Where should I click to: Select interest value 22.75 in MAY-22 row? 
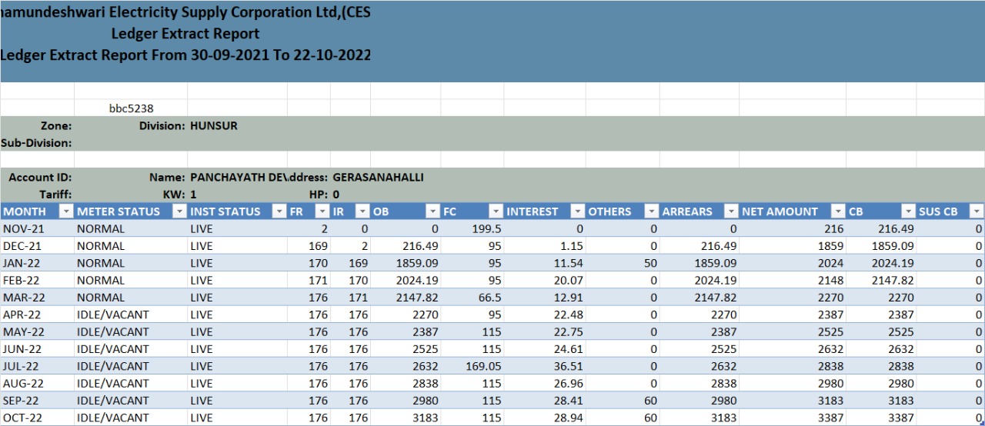click(x=545, y=332)
